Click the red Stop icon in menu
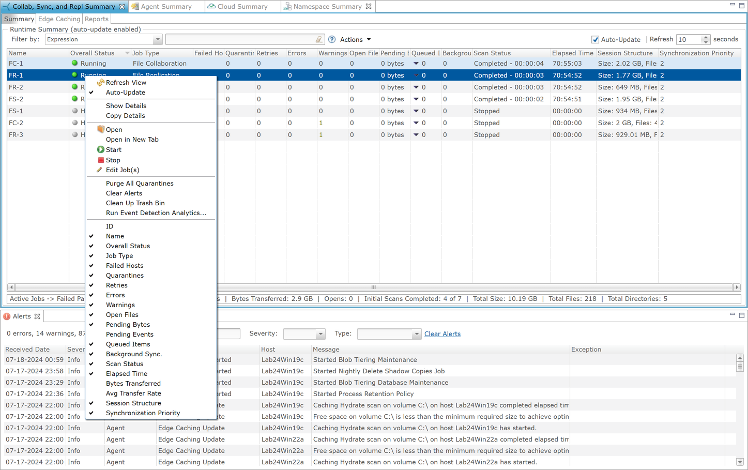 coord(101,160)
